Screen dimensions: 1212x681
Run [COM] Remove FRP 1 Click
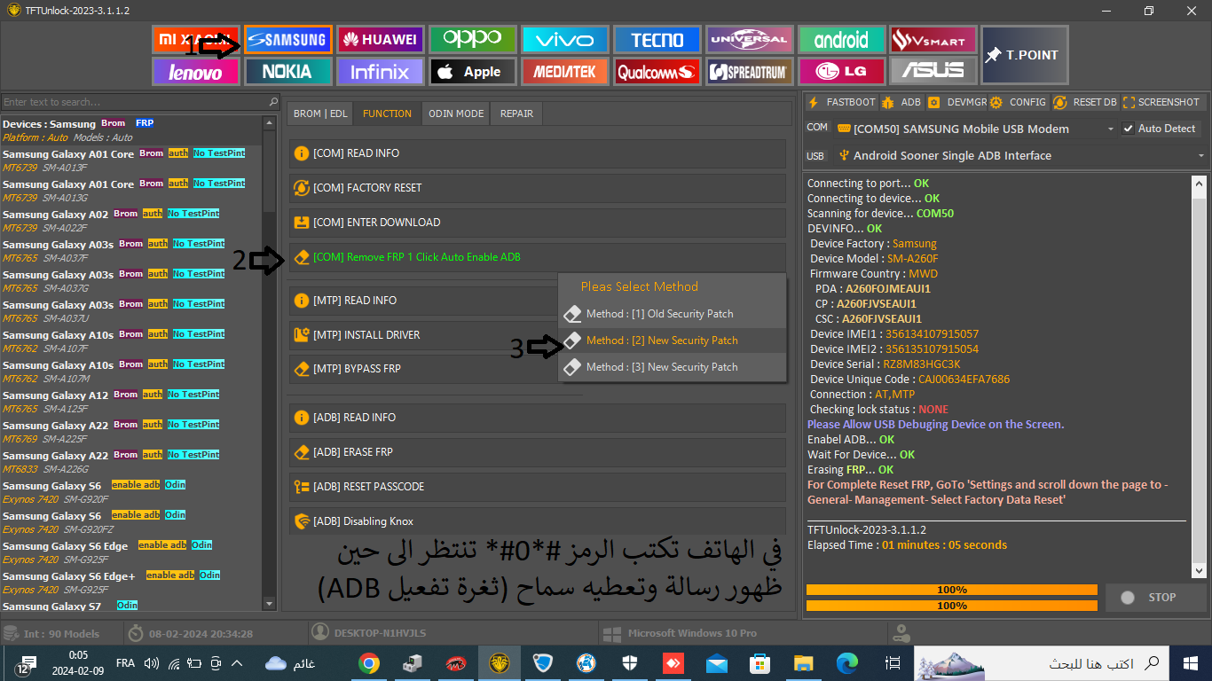click(537, 257)
